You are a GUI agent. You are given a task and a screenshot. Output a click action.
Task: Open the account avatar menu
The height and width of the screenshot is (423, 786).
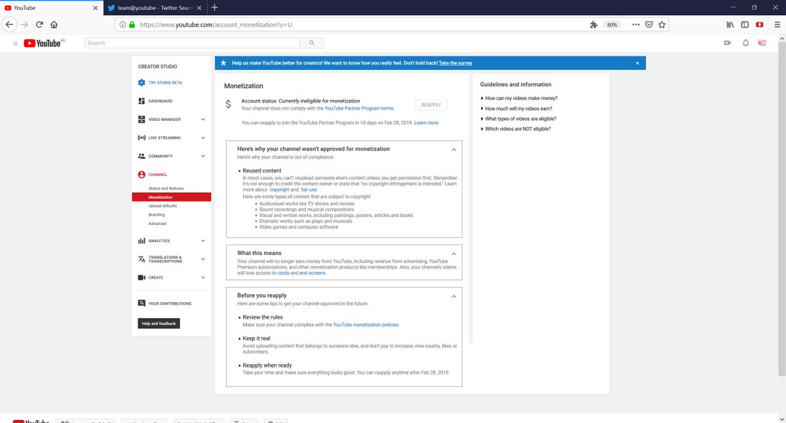(762, 43)
